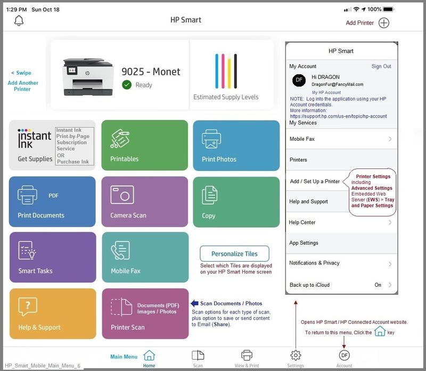Open support.hp.com hp-account URL
Image resolution: width=426 pixels, height=371 pixels.
338,116
